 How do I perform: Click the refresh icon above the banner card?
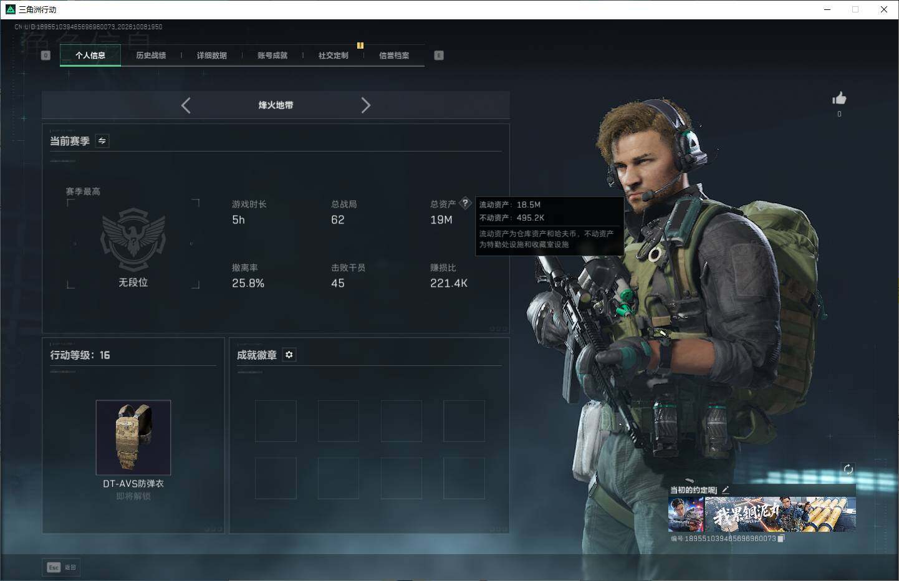coord(848,469)
